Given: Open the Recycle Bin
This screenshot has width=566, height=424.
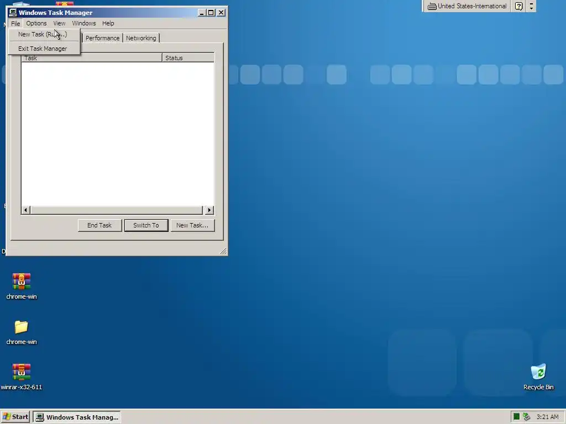Looking at the screenshot, I should (538, 372).
